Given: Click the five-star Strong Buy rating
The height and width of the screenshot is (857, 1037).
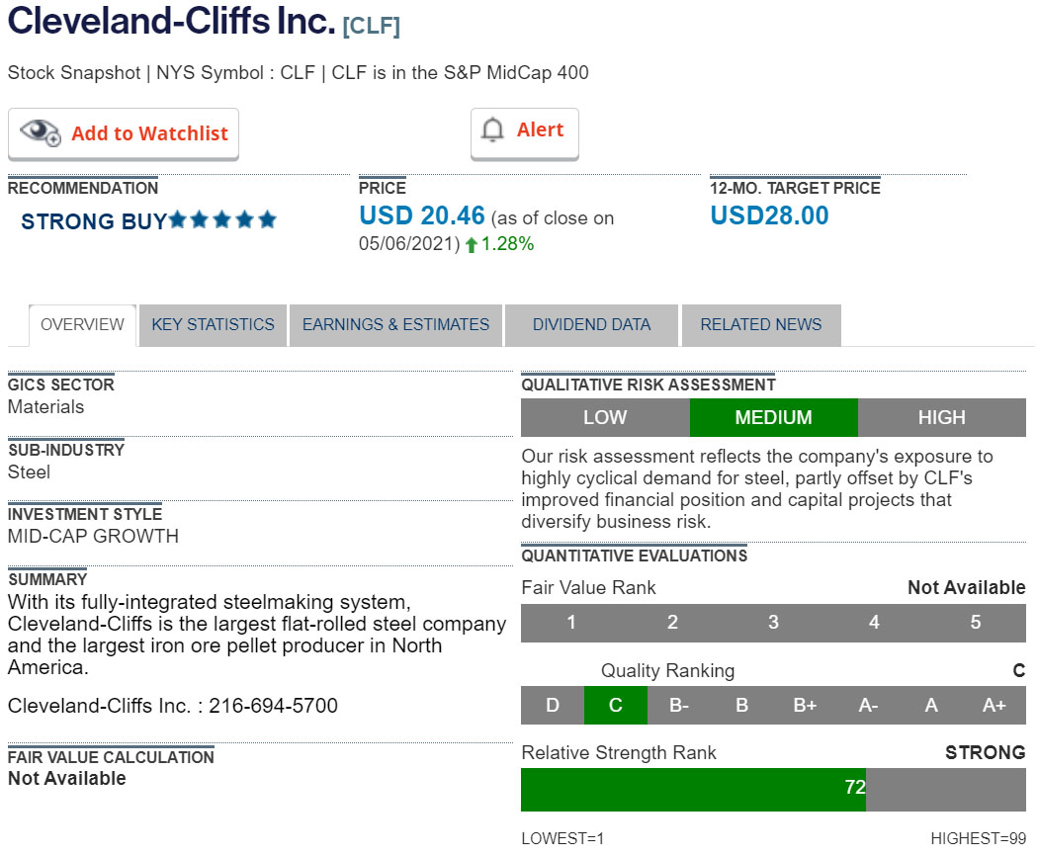Looking at the screenshot, I should tap(222, 220).
